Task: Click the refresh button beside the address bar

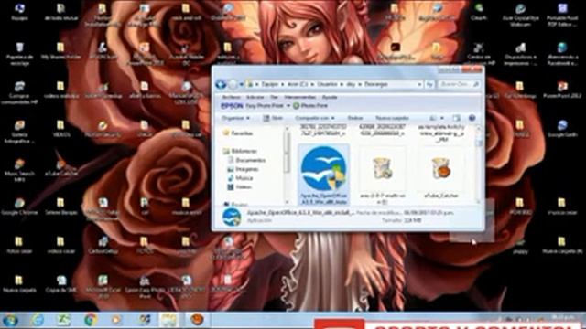Action: coord(429,85)
